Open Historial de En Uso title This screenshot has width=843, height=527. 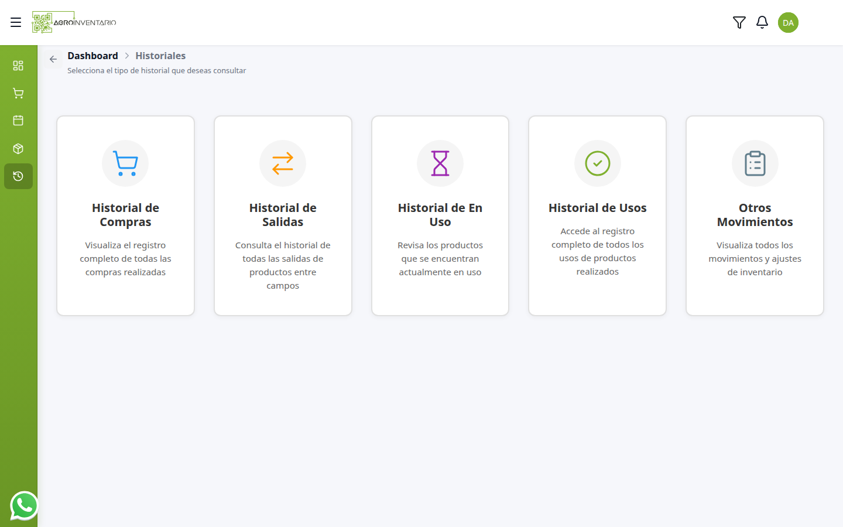pyautogui.click(x=440, y=215)
